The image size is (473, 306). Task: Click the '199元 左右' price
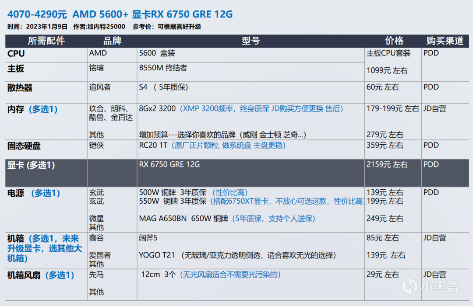(385, 201)
